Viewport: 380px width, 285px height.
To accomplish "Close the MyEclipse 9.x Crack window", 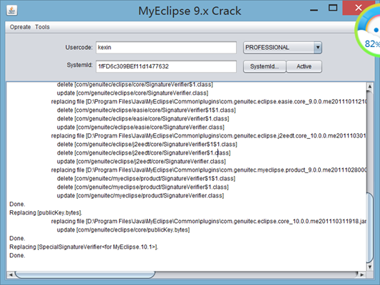I will click(358, 8).
